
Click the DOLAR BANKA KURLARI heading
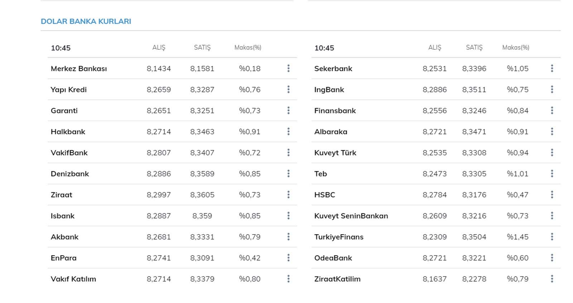pyautogui.click(x=86, y=21)
